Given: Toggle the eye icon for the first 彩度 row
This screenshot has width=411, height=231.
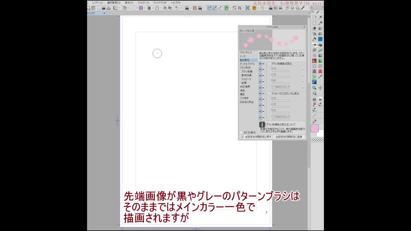Looking at the screenshot, I should click(x=260, y=75).
